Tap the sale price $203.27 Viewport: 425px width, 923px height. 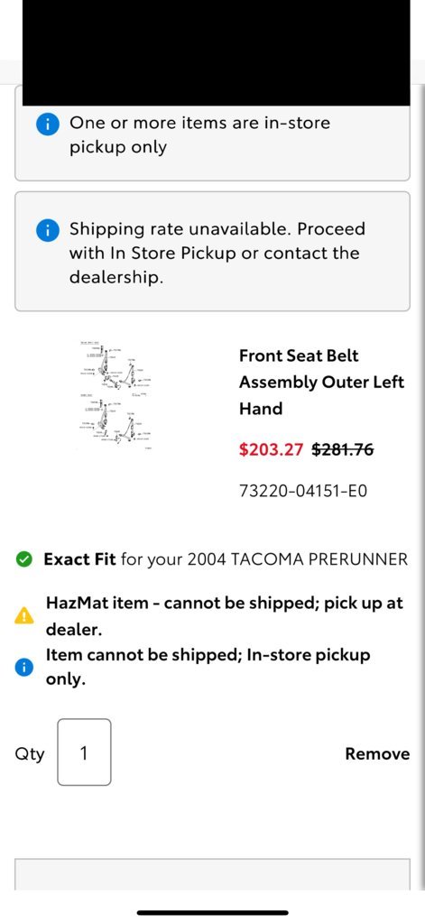tap(272, 449)
